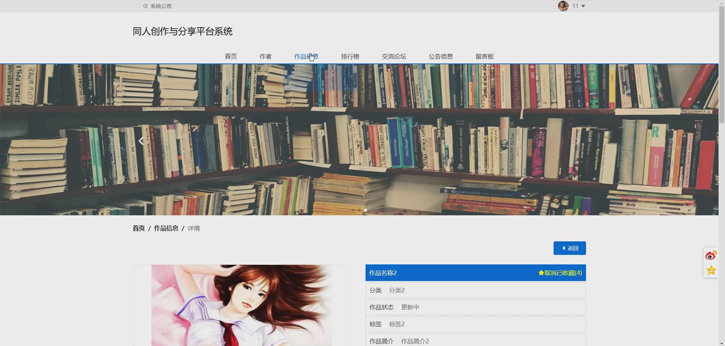Share the page via the Weibo icon
The image size is (725, 346).
pos(711,254)
